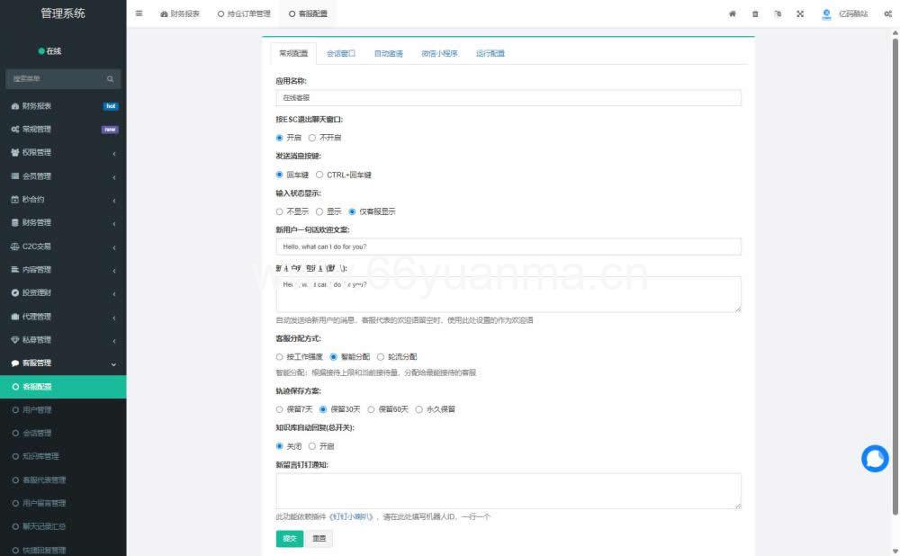The height and width of the screenshot is (556, 900).
Task: Open 用户管理 in the sidebar submenu
Action: [37, 410]
